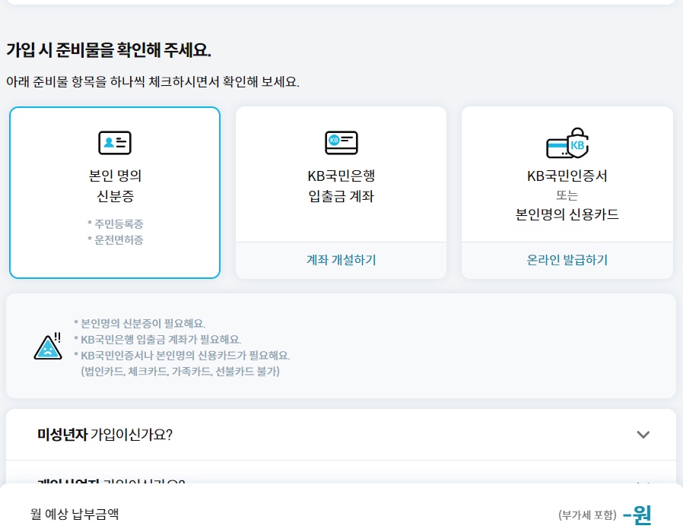The height and width of the screenshot is (529, 683).
Task: Check the KB국민은행 입출금 계좌 card
Action: click(341, 174)
